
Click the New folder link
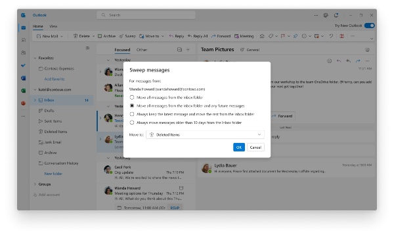coord(53,174)
